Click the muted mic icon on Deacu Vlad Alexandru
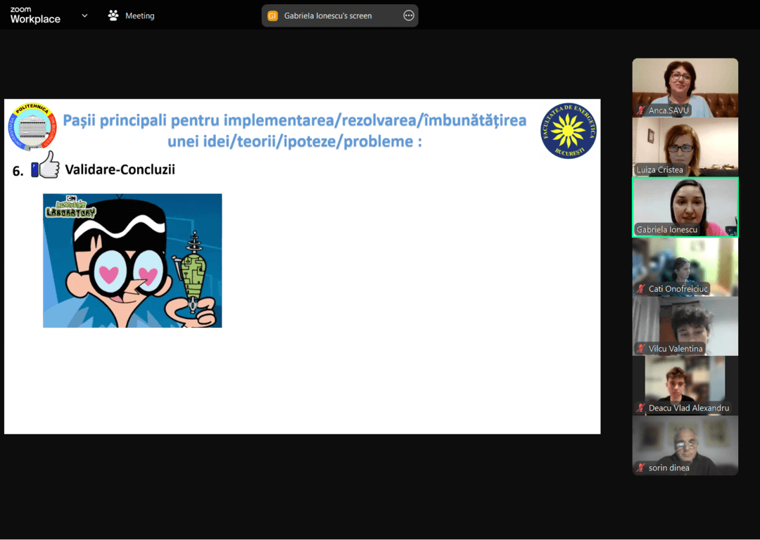This screenshot has height=540, width=760. pyautogui.click(x=640, y=408)
